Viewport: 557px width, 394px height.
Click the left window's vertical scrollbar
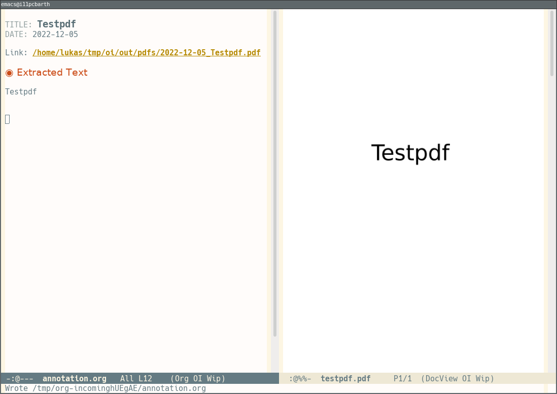pyautogui.click(x=275, y=174)
